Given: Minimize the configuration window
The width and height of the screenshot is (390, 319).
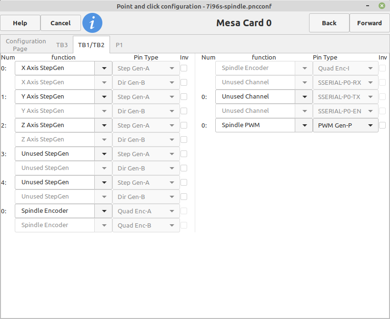Looking at the screenshot, I should tap(368, 6).
